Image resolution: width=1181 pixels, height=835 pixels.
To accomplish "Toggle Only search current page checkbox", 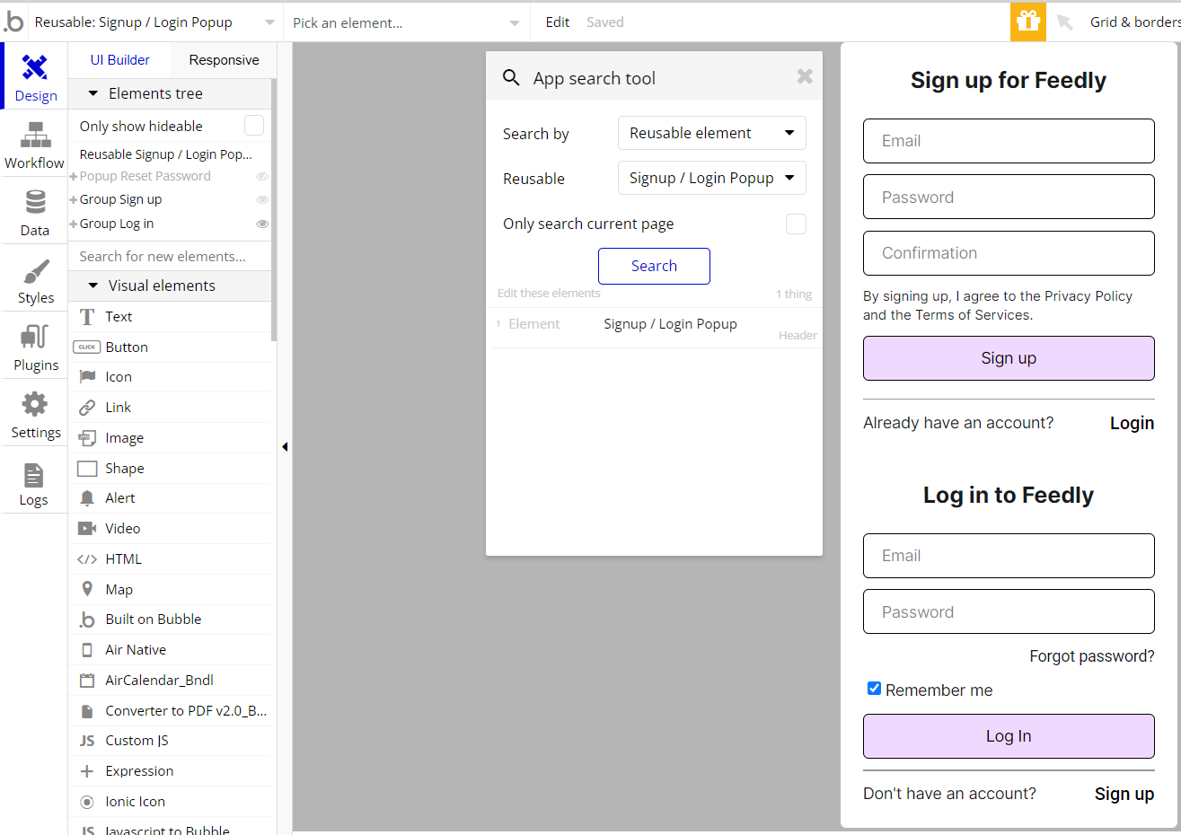I will pyautogui.click(x=796, y=224).
